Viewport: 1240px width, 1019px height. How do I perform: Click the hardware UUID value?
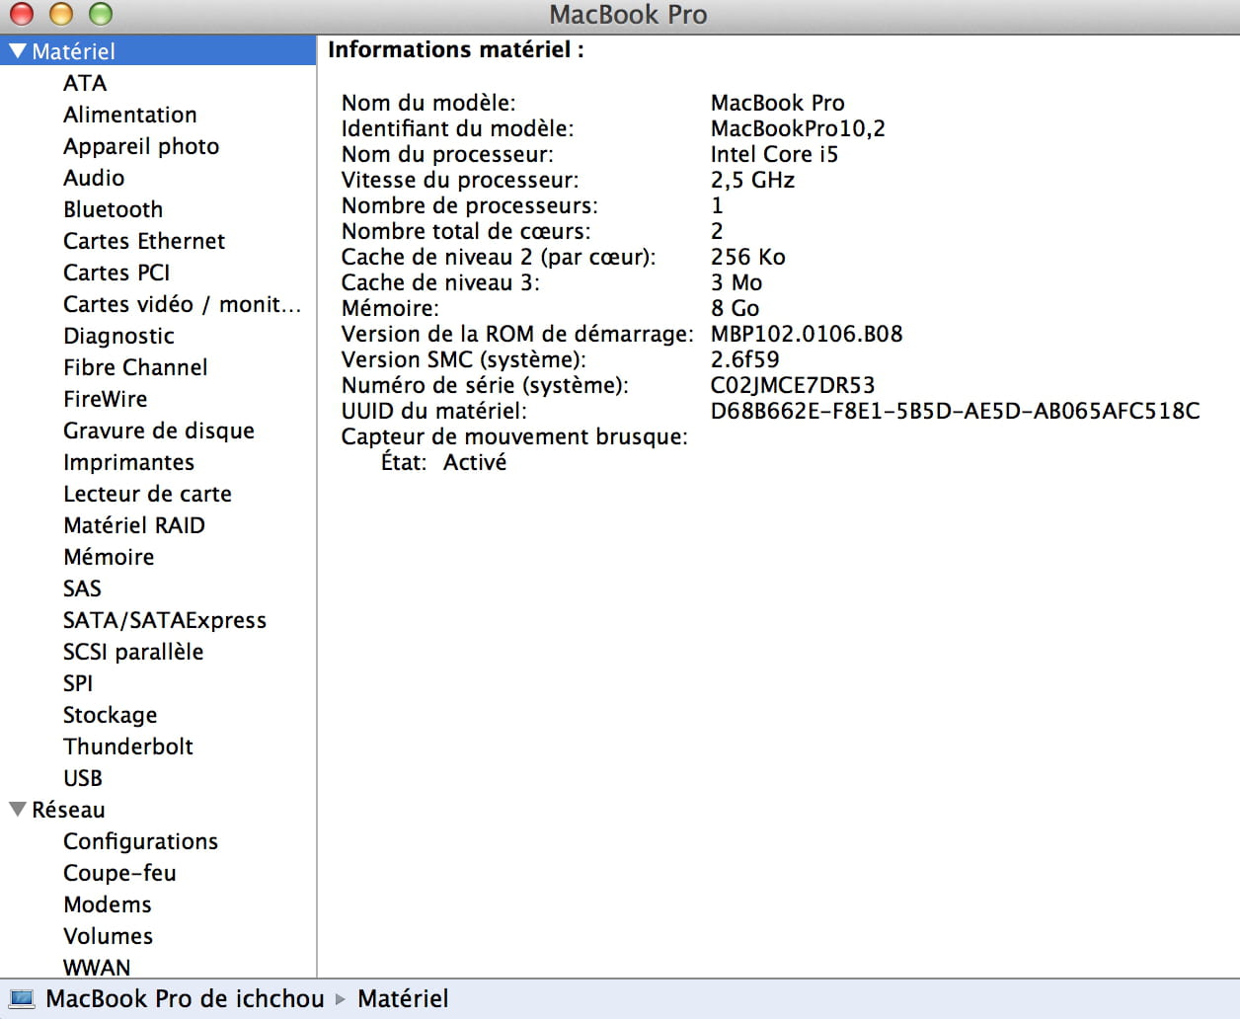click(x=955, y=411)
